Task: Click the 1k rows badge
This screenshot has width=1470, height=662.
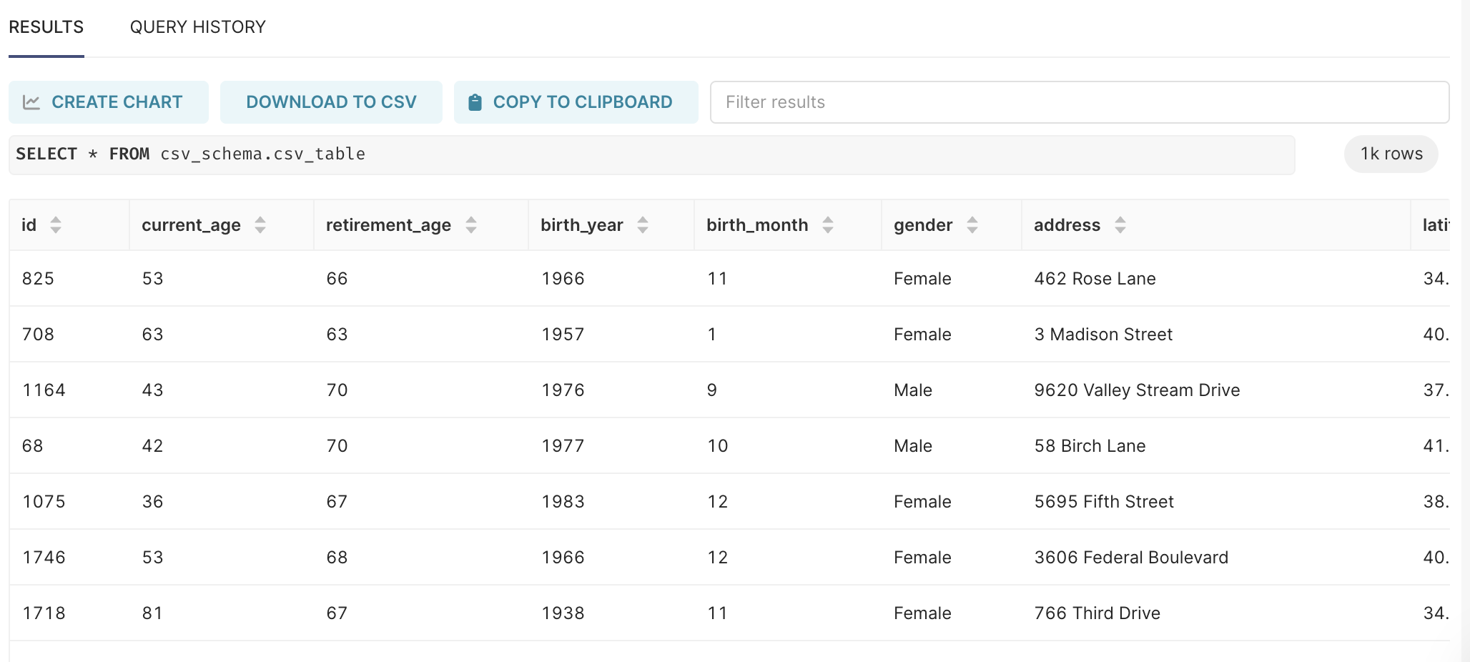Action: click(1389, 154)
